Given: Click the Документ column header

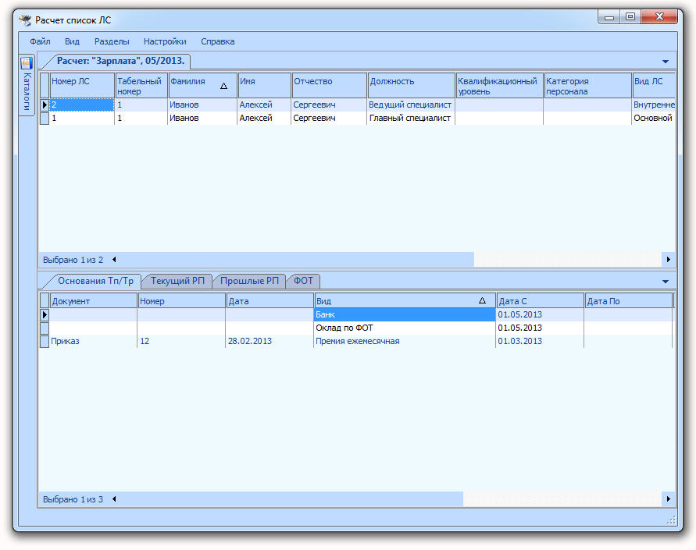Looking at the screenshot, I should point(93,301).
